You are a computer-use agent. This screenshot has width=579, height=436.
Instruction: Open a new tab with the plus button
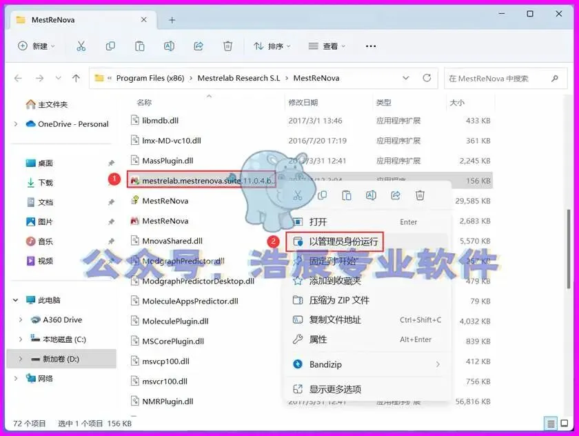click(172, 20)
